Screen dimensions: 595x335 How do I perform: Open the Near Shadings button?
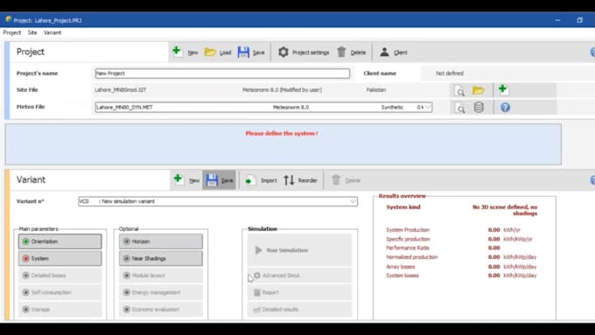click(161, 258)
